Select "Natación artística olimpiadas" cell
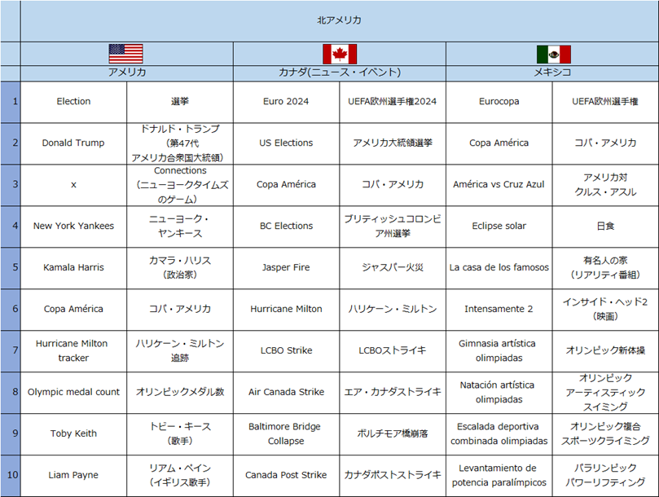 point(499,392)
